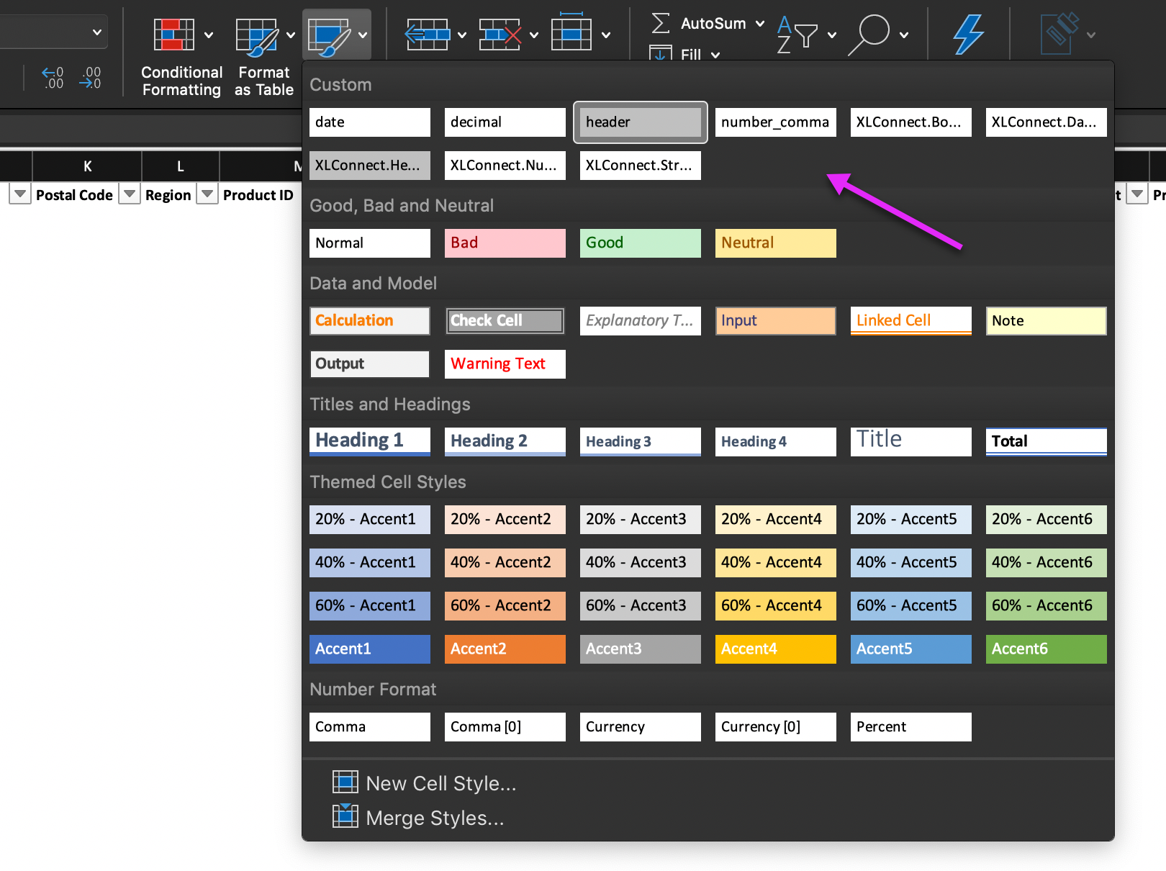The image size is (1166, 871).
Task: Choose Merge Styles... option
Action: (418, 818)
